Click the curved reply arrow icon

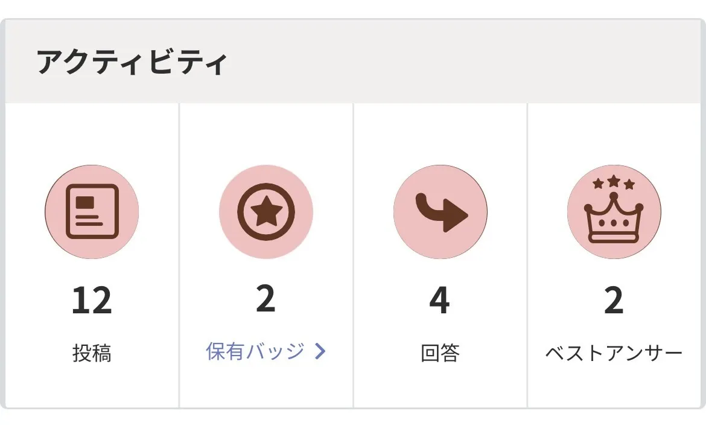click(441, 212)
